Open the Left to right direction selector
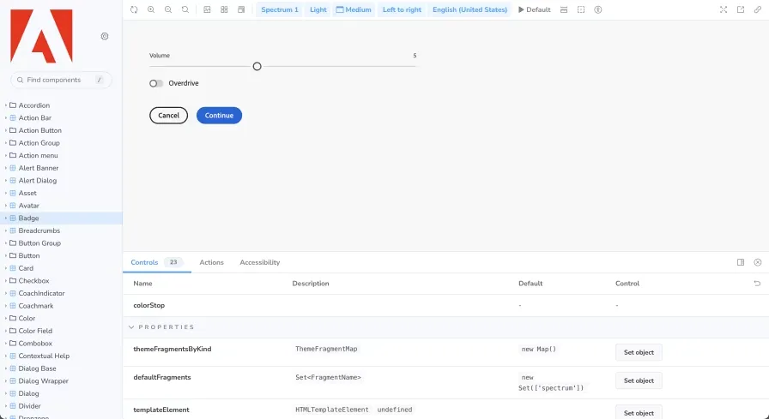This screenshot has width=769, height=419. (x=402, y=9)
